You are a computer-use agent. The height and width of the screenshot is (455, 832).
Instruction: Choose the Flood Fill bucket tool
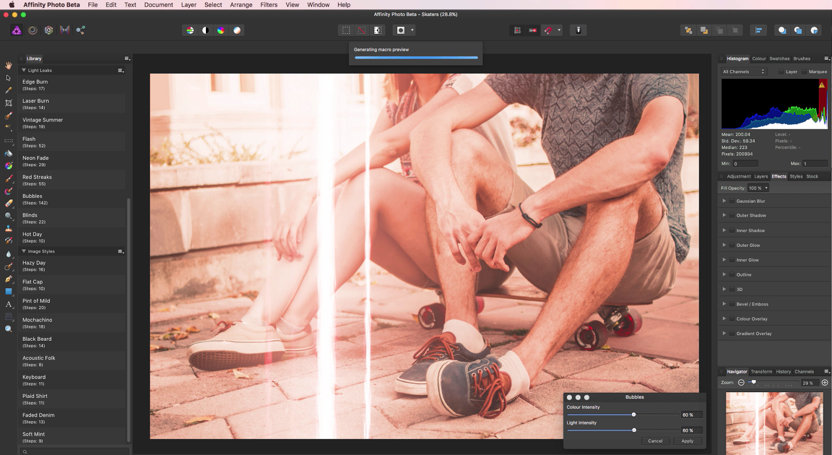tap(8, 153)
